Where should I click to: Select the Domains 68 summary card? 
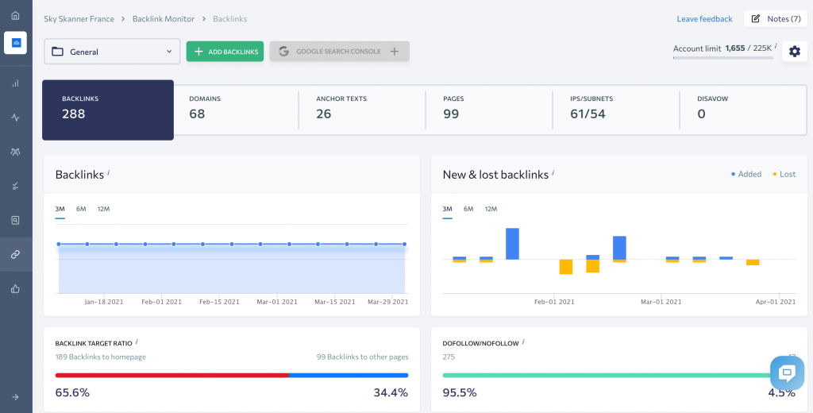coord(235,107)
